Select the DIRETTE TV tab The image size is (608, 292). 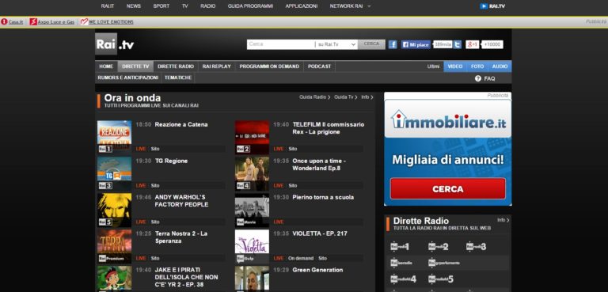(135, 66)
